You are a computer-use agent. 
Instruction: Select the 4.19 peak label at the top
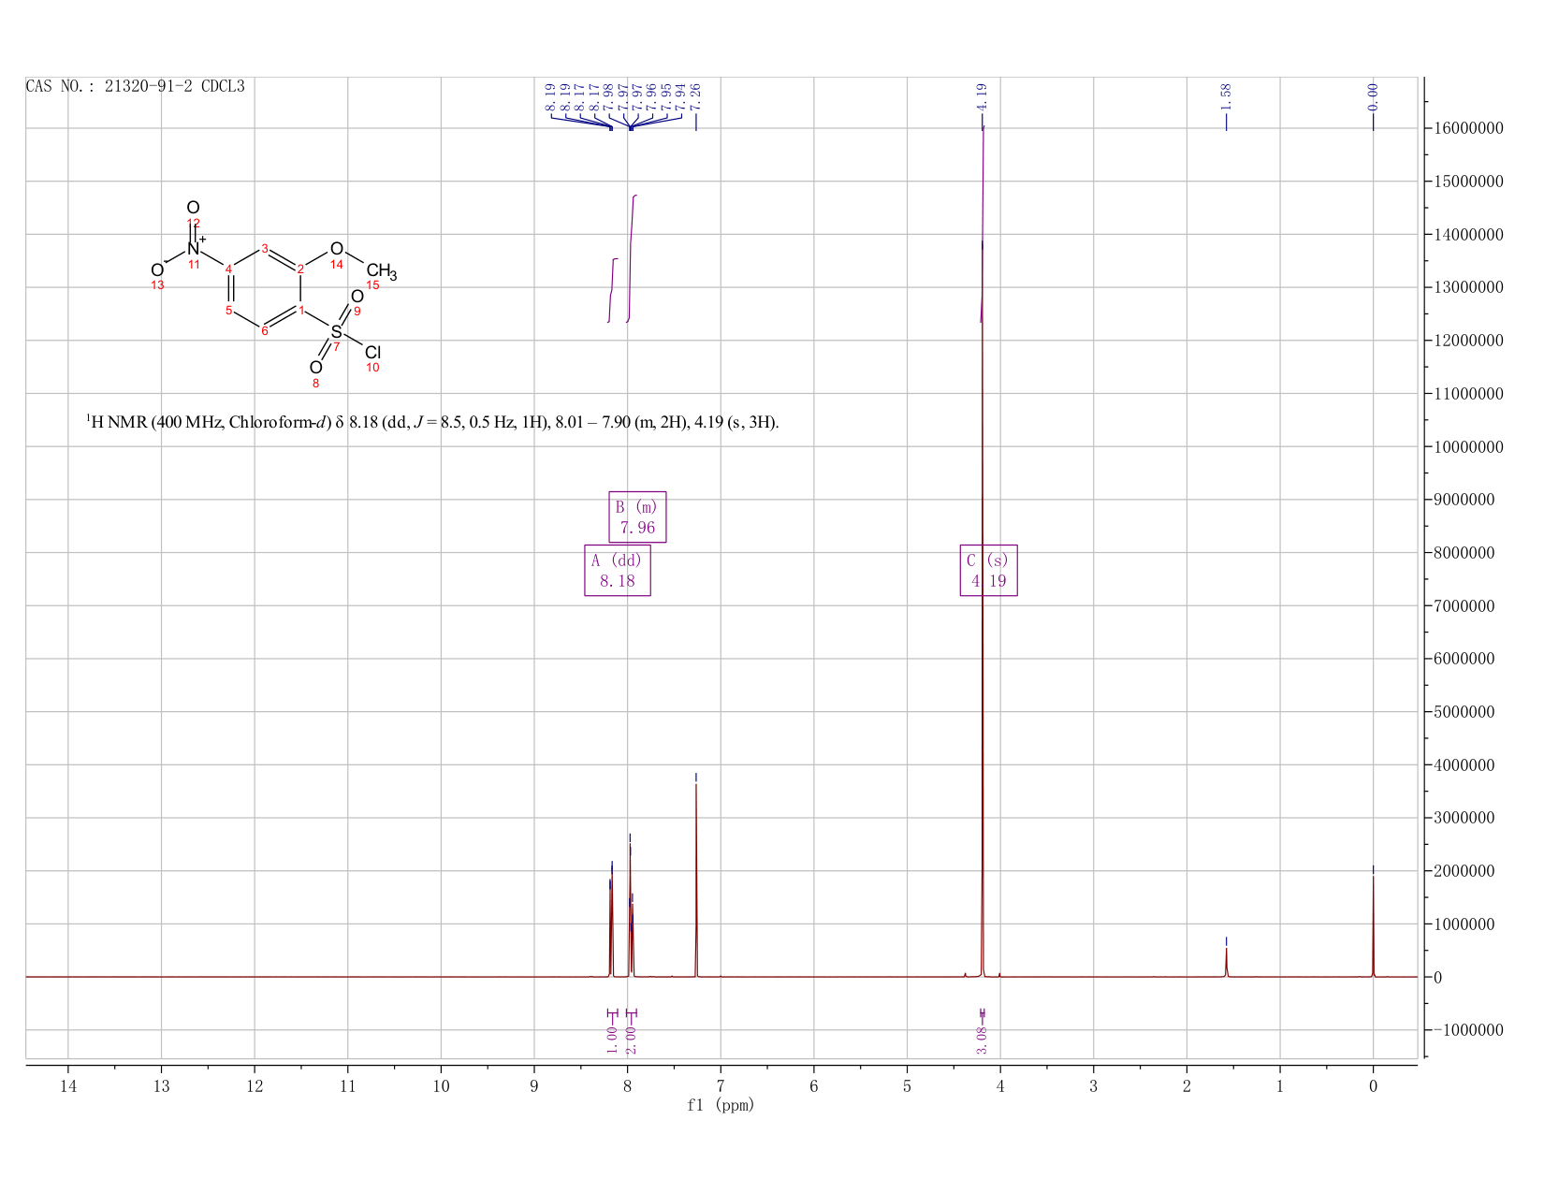click(x=982, y=97)
